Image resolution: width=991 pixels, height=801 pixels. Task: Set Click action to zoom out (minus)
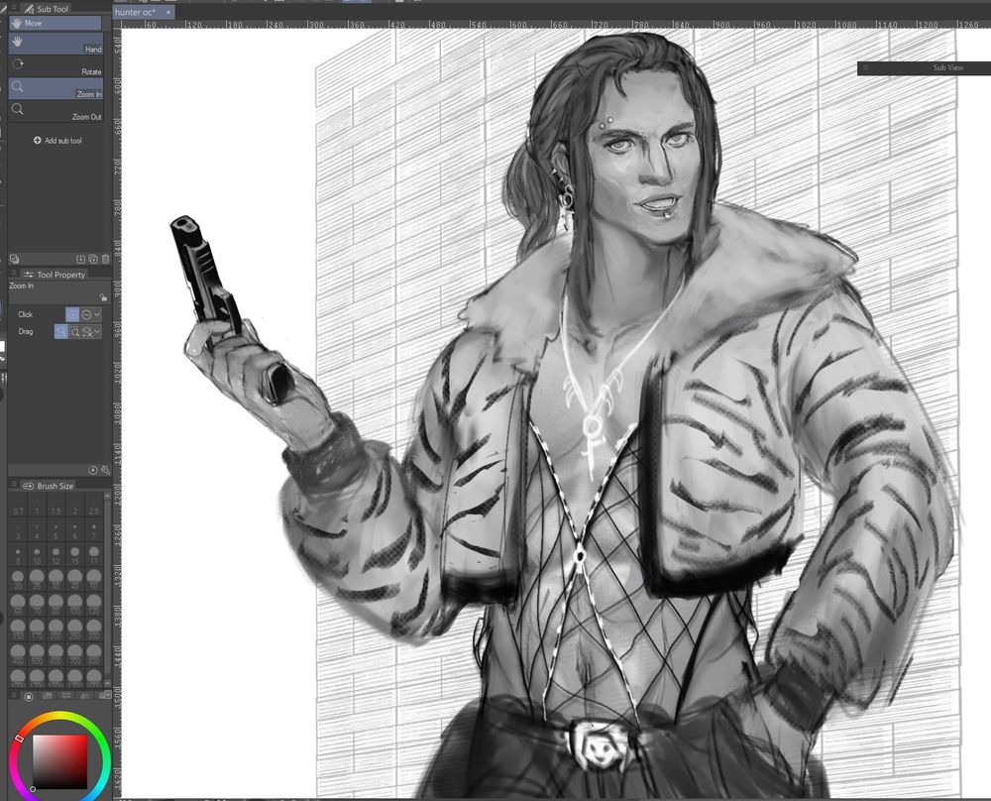click(86, 314)
